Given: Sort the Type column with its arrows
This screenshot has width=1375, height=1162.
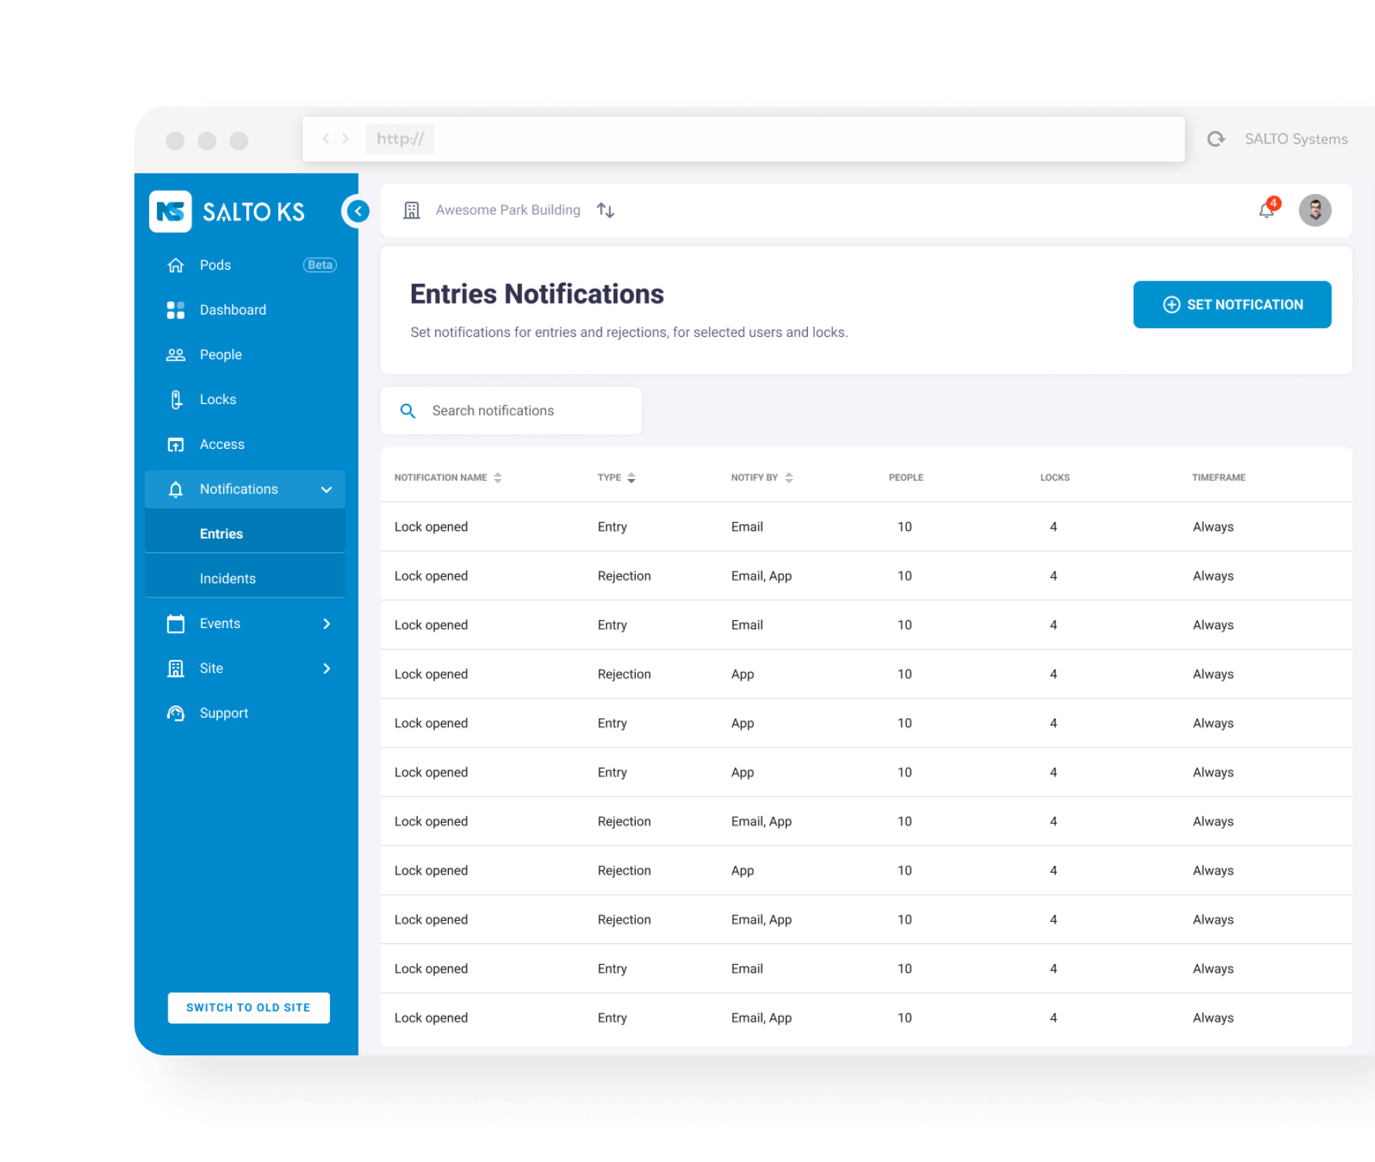Looking at the screenshot, I should tap(632, 477).
